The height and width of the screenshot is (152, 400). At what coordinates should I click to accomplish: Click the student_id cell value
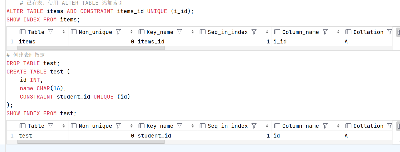[x=154, y=136]
